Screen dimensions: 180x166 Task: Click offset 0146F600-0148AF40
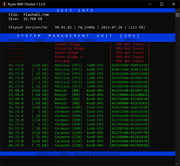point(130,78)
